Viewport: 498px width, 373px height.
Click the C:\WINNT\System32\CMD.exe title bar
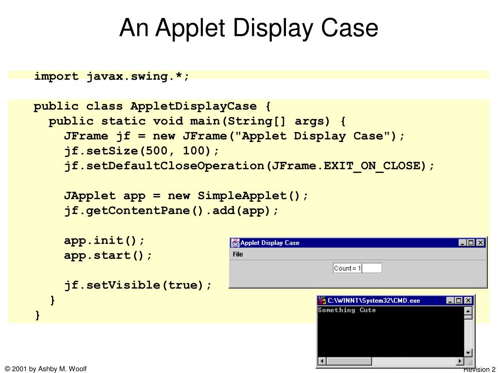[395, 300]
